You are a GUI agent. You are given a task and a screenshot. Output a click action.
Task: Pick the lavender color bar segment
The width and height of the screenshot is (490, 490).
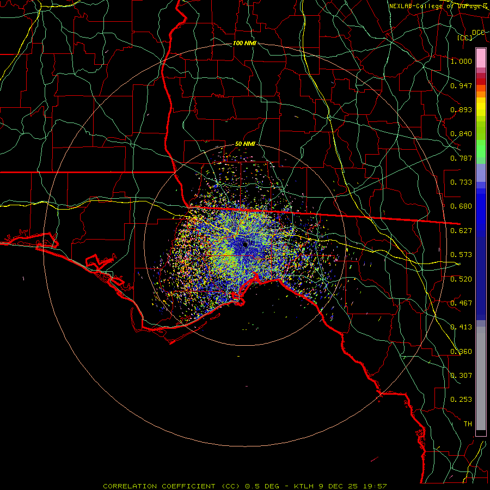point(481,173)
